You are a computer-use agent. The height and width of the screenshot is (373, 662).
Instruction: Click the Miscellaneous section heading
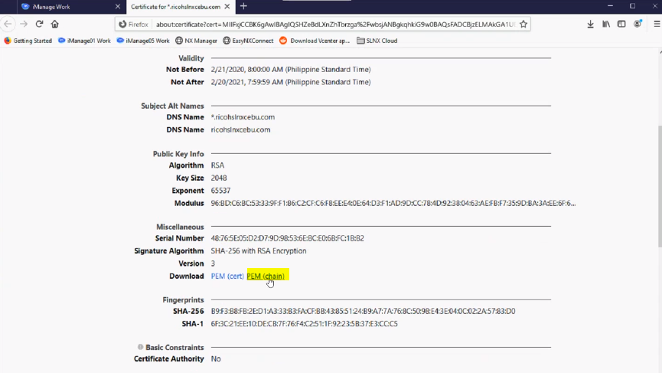180,227
